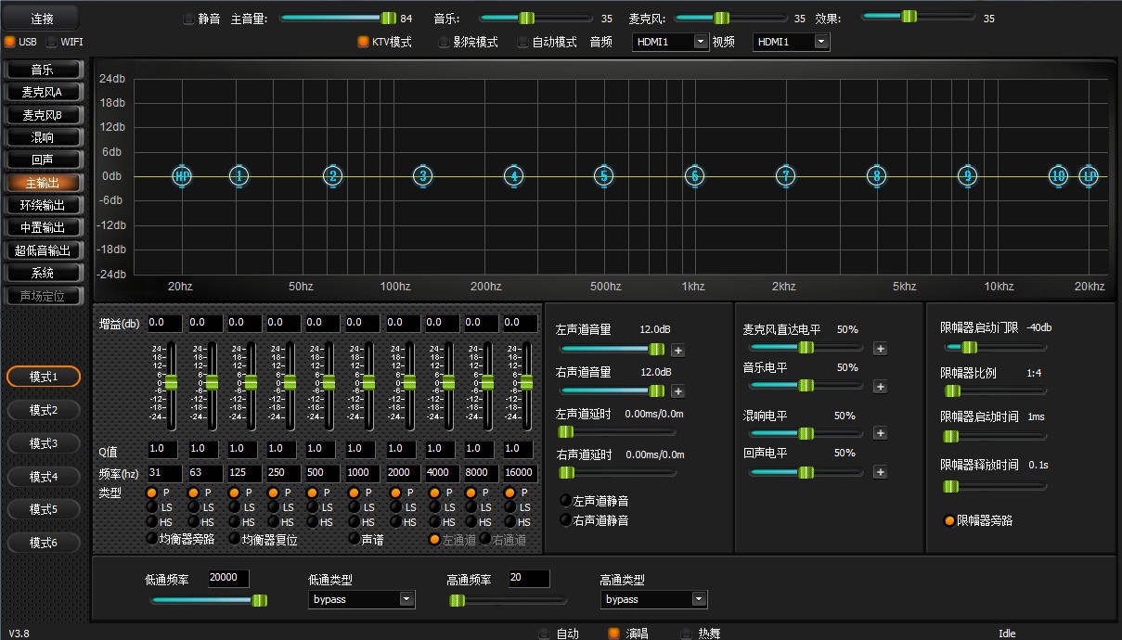Click the master volume (主音量) slider
This screenshot has height=640, width=1122.
pyautogui.click(x=338, y=18)
